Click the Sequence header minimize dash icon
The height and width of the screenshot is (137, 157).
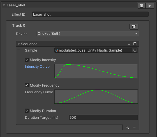129,44
